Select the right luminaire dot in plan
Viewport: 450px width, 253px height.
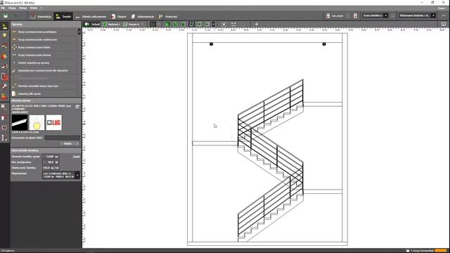tap(324, 44)
